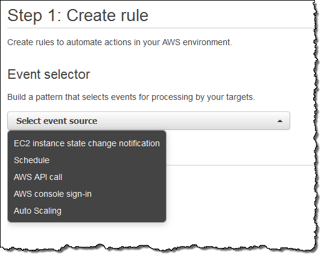
Task: Choose Auto Scaling as event source
Action: coord(86,211)
